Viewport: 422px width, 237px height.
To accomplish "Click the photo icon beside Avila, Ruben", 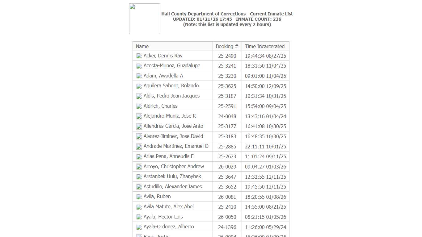I will tap(139, 197).
